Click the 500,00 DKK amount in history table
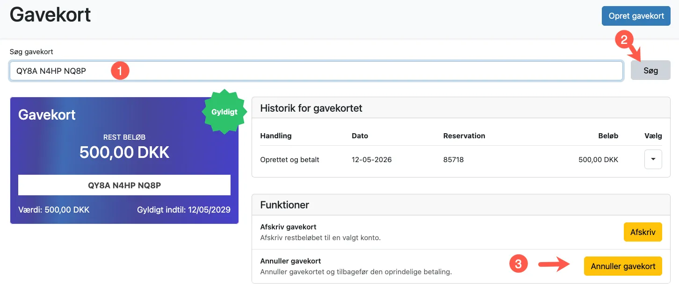Image resolution: width=679 pixels, height=292 pixels. pyautogui.click(x=598, y=160)
